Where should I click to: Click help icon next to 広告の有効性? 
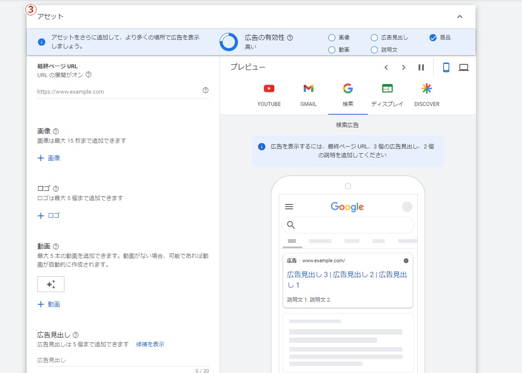click(290, 38)
